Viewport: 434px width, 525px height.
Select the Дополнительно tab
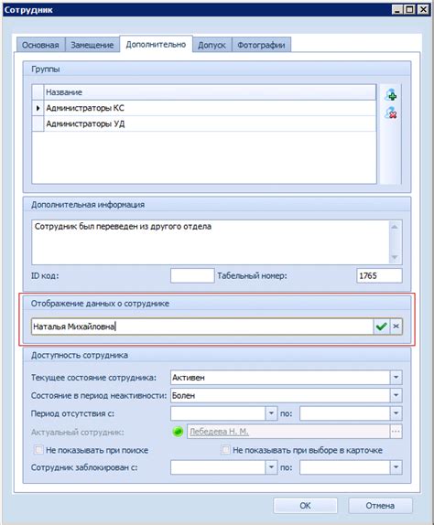pos(156,44)
